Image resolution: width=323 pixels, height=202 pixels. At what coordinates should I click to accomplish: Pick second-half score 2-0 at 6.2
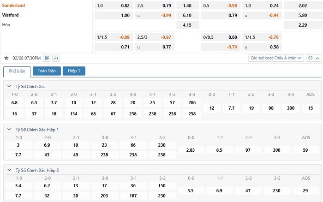(47, 186)
